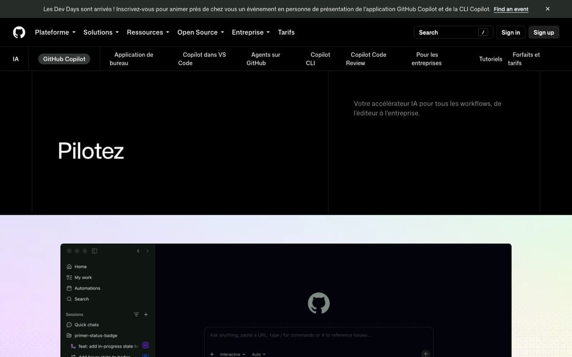
Task: Click the Search magnifier icon in sidebar
Action: coord(69,299)
